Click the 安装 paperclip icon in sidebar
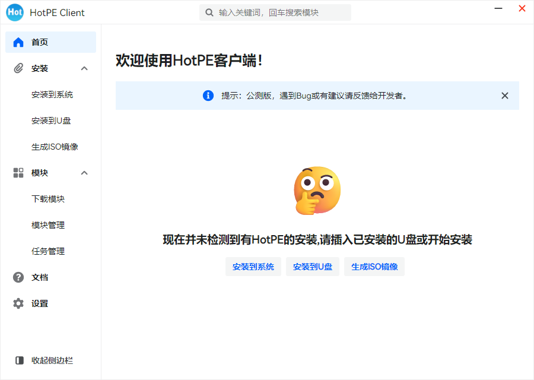The width and height of the screenshot is (534, 380). 18,68
